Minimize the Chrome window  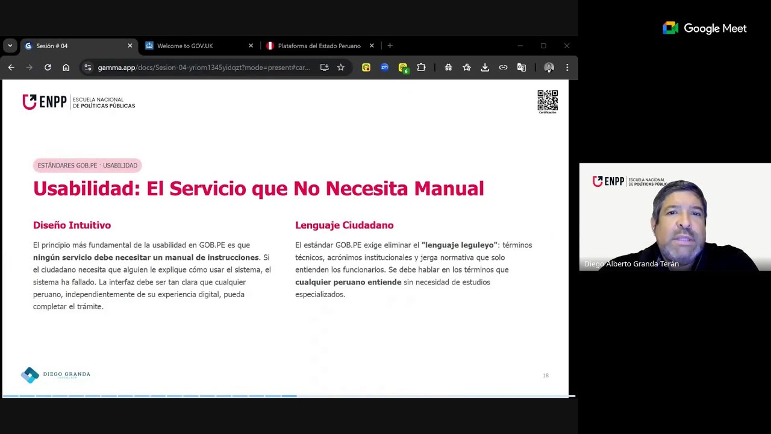click(x=520, y=46)
